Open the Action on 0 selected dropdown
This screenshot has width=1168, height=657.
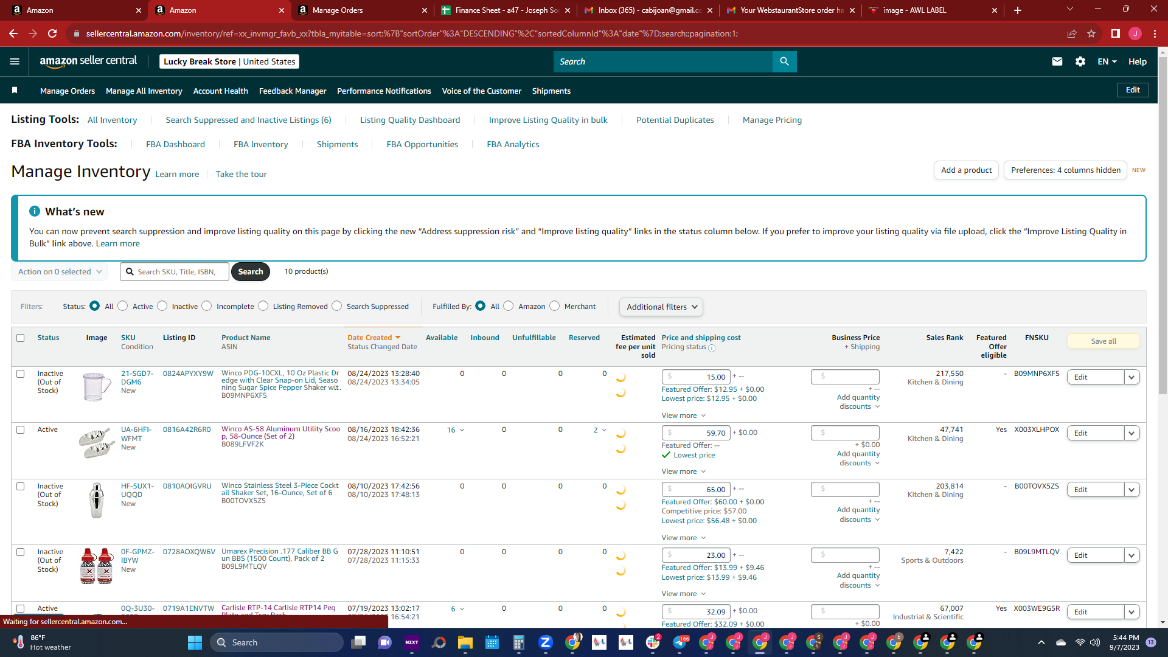pos(60,272)
